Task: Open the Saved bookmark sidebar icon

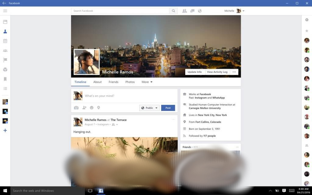Action: pyautogui.click(x=5, y=79)
